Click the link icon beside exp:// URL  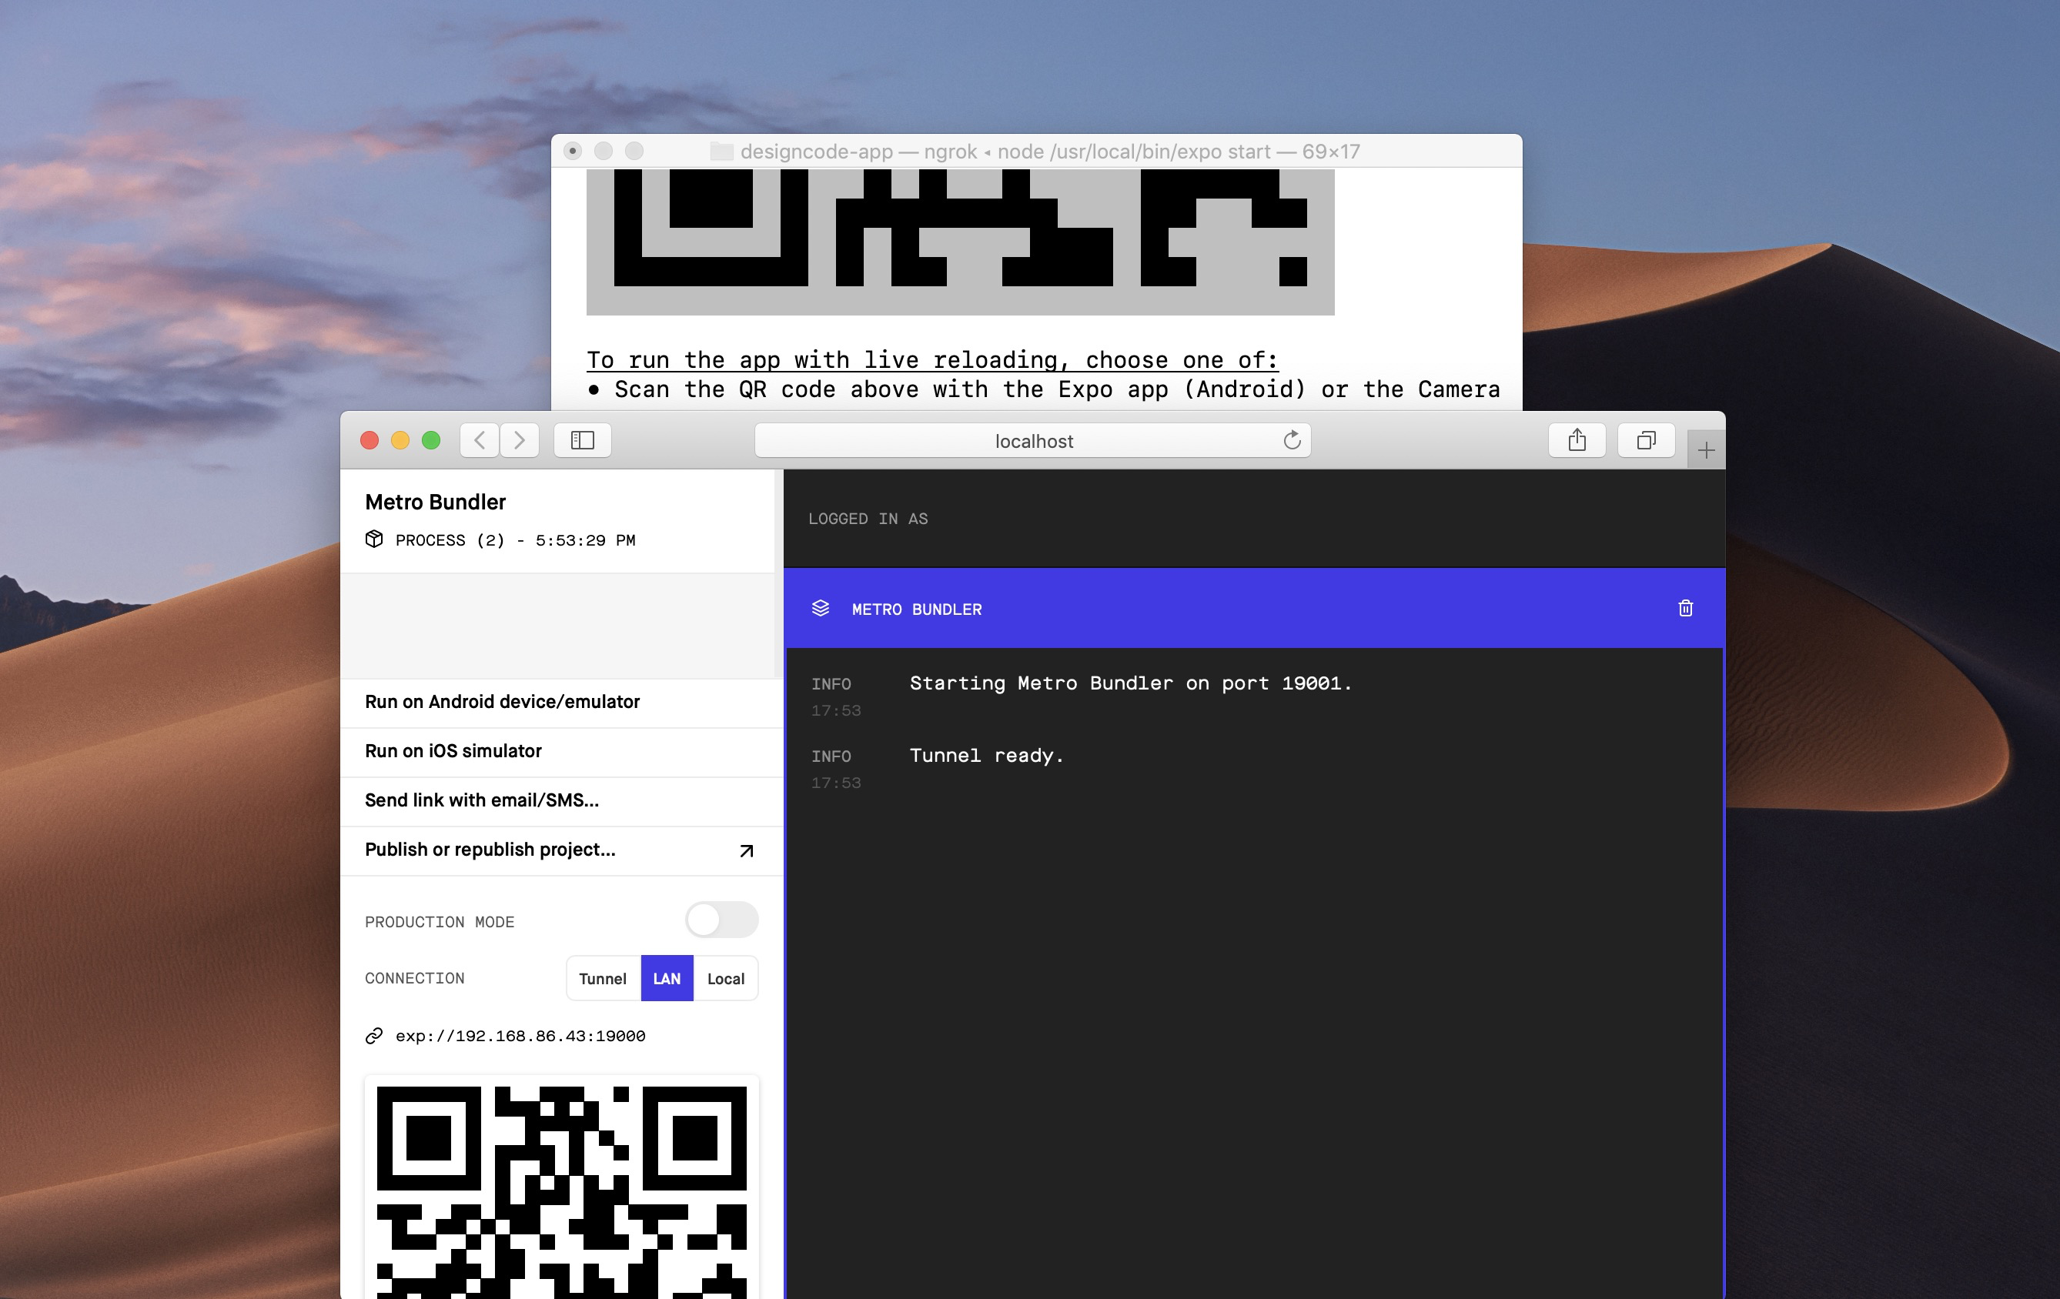(374, 1036)
